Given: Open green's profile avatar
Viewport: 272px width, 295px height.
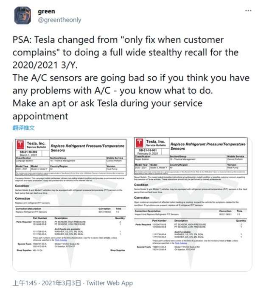Looking at the screenshot, I should tap(22, 15).
